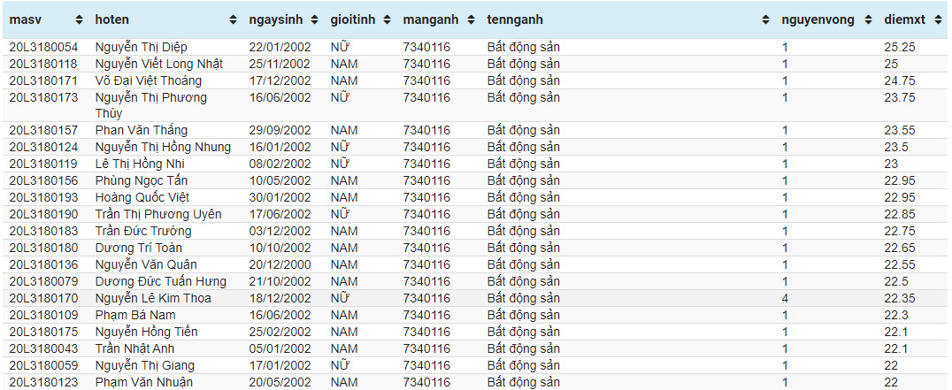This screenshot has height=390, width=952.
Task: Click name Nguyễn Hồng Tiến
Action: pyautogui.click(x=146, y=332)
